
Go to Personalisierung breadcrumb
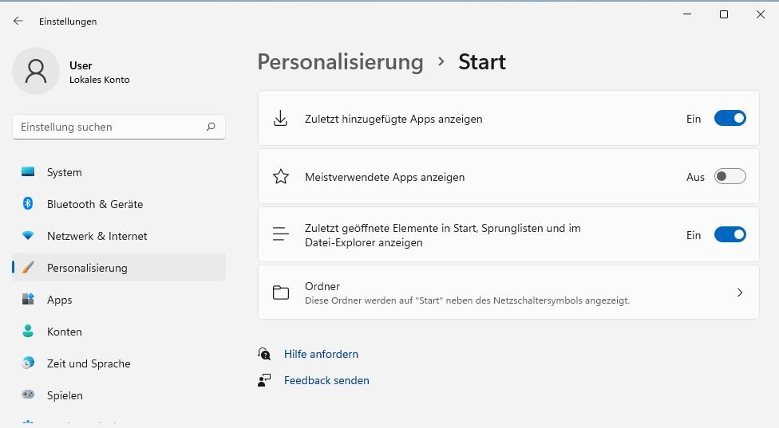coord(340,62)
